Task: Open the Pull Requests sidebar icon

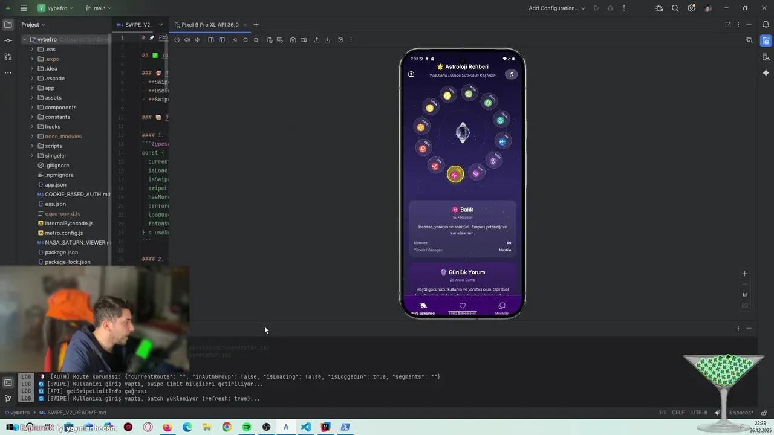Action: point(8,57)
